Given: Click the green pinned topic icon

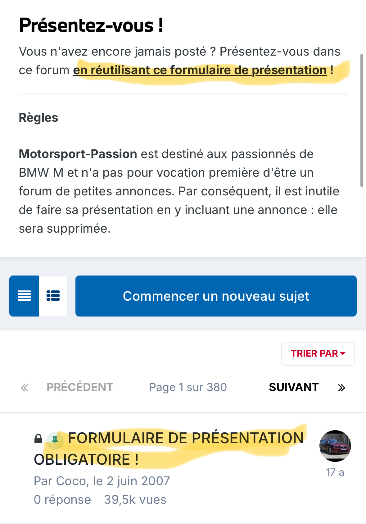Looking at the screenshot, I should [55, 440].
